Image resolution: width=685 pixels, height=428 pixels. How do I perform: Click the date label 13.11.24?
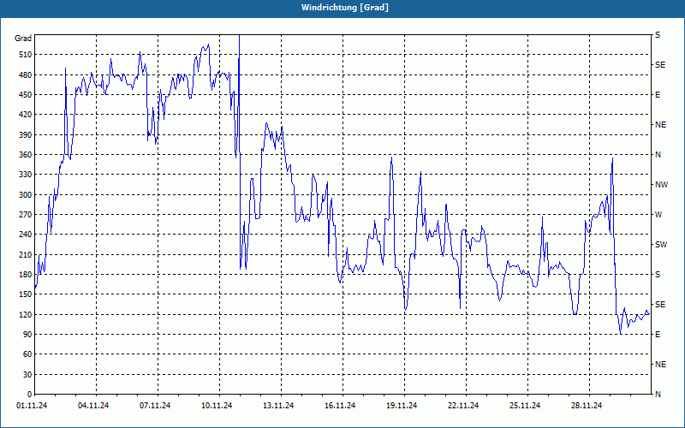coord(277,406)
